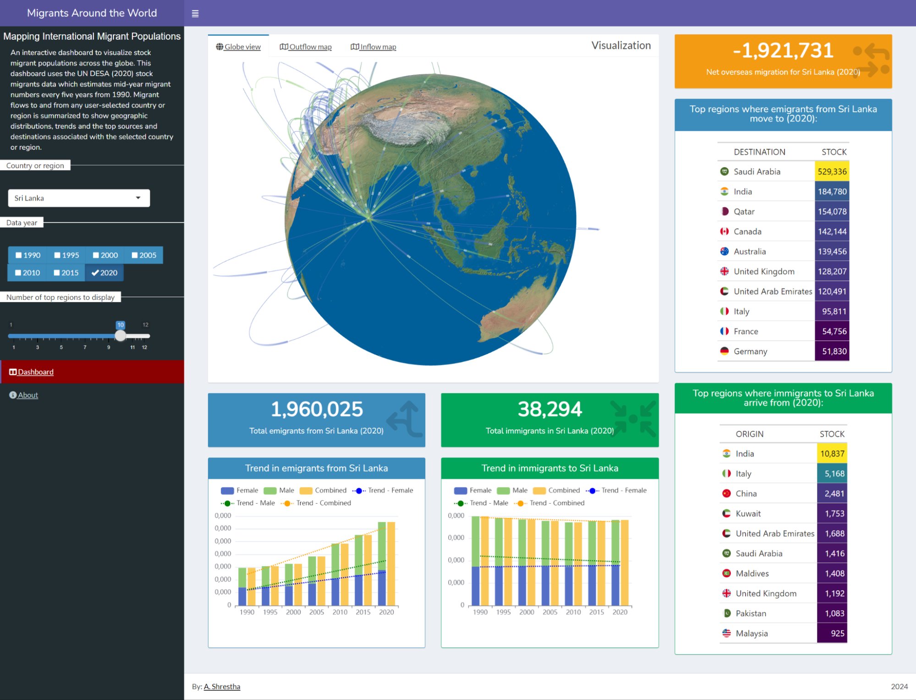Open the A. Shrestha author link
This screenshot has height=700, width=916.
tap(222, 686)
